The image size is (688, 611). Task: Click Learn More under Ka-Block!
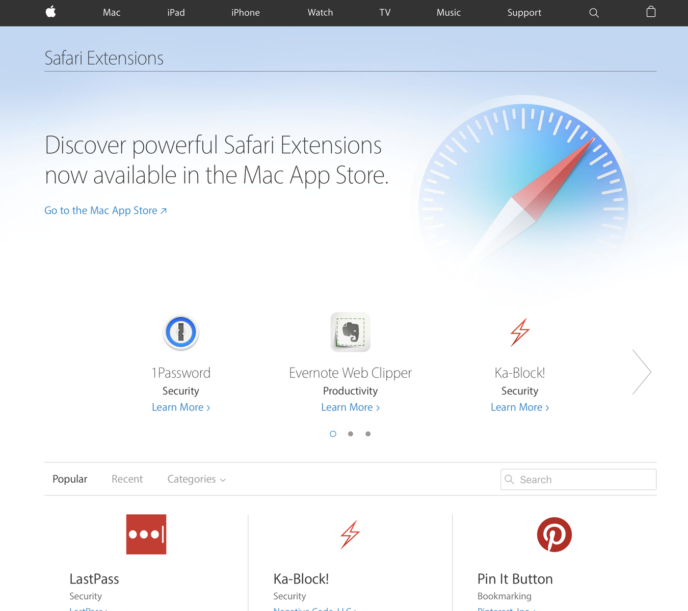520,407
